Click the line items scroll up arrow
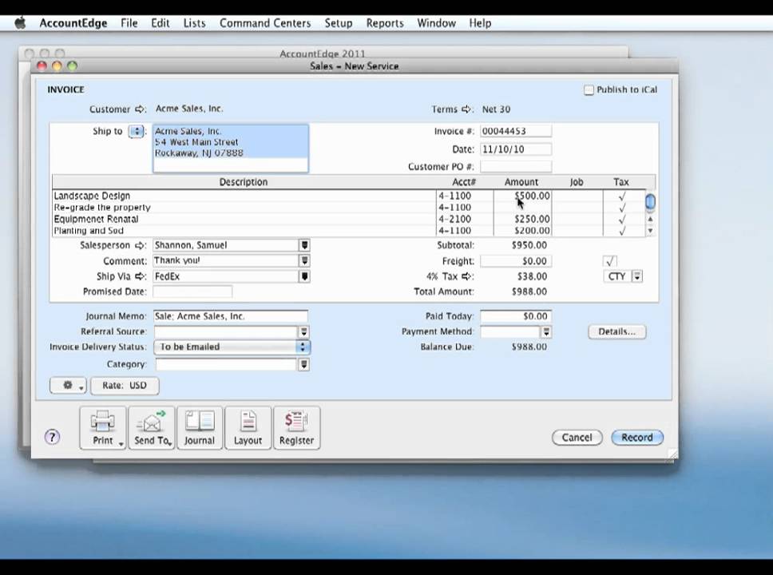 [650, 219]
